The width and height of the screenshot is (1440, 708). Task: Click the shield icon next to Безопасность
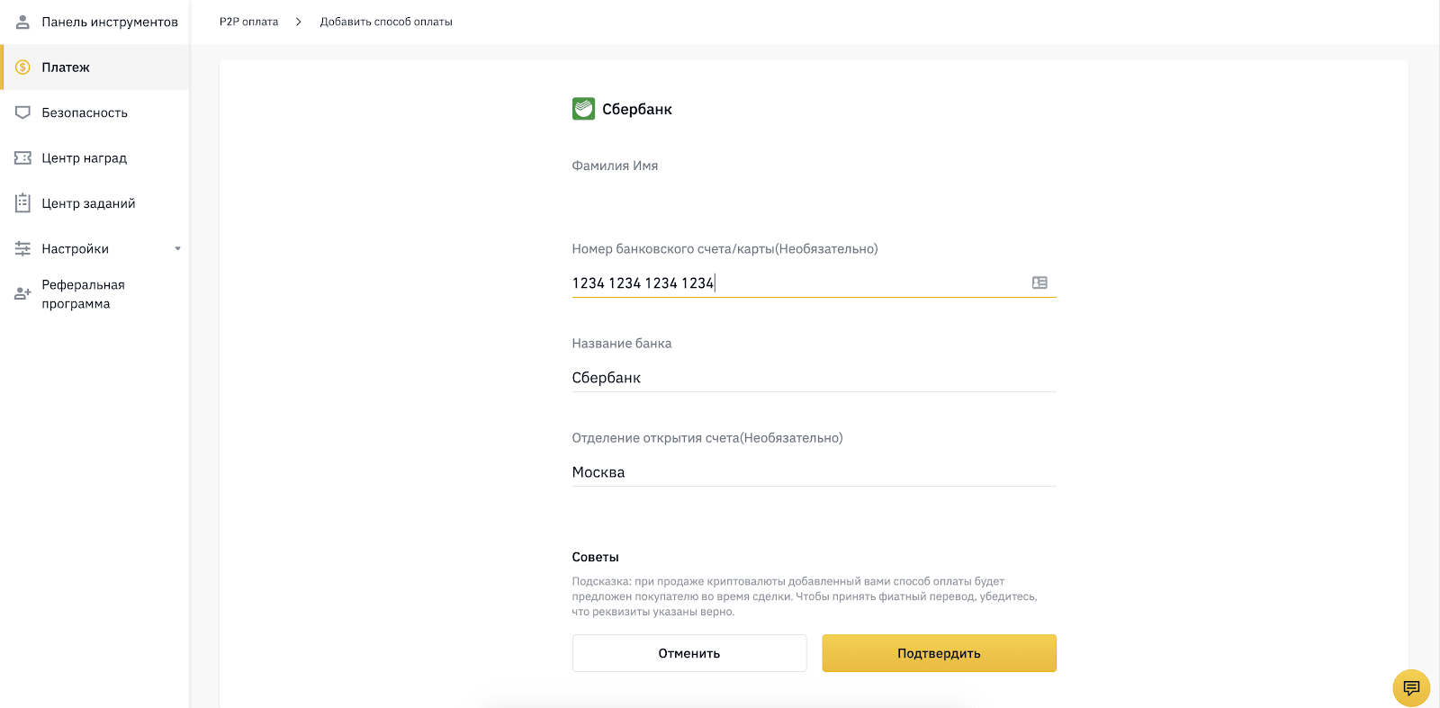(x=22, y=112)
